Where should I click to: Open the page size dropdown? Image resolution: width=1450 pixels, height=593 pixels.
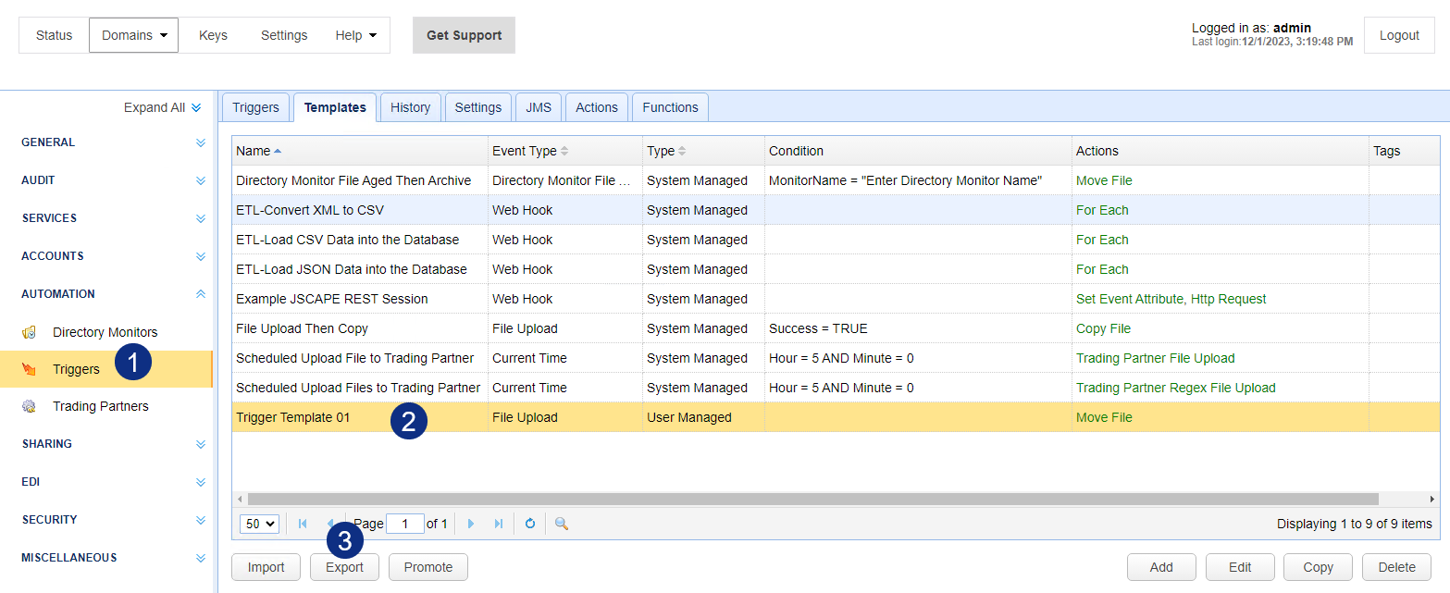pyautogui.click(x=259, y=524)
